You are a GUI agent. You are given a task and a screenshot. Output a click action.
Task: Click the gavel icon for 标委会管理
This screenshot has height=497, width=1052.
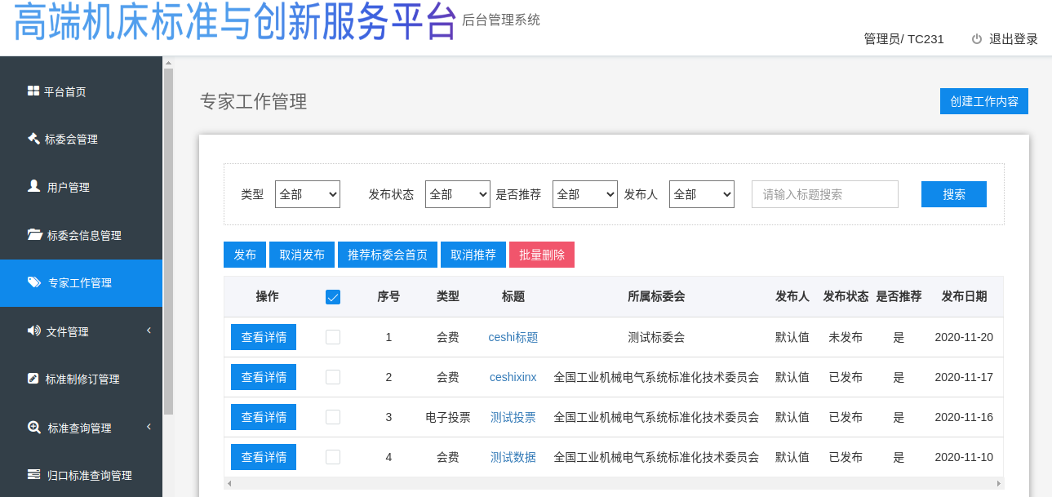click(x=33, y=139)
